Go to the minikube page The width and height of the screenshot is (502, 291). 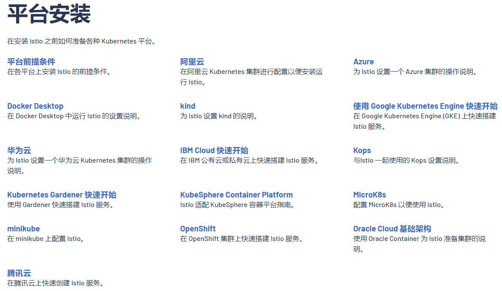[24, 229]
